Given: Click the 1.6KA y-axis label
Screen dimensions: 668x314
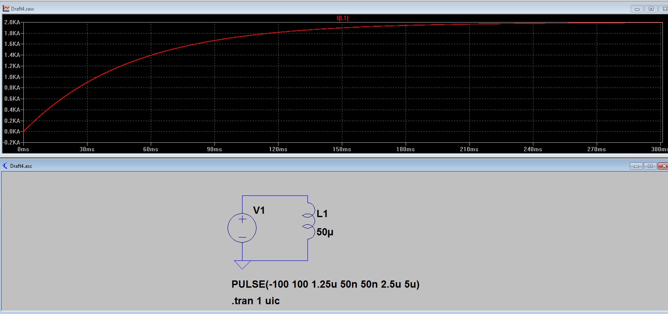Looking at the screenshot, I should click(12, 44).
